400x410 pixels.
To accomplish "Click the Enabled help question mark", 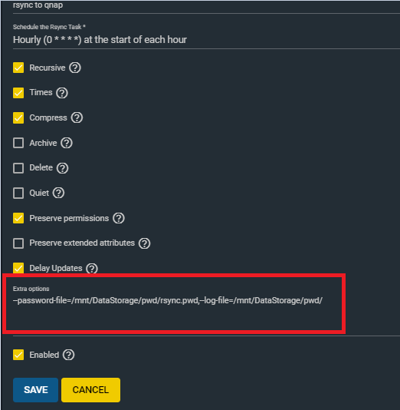I will 69,355.
